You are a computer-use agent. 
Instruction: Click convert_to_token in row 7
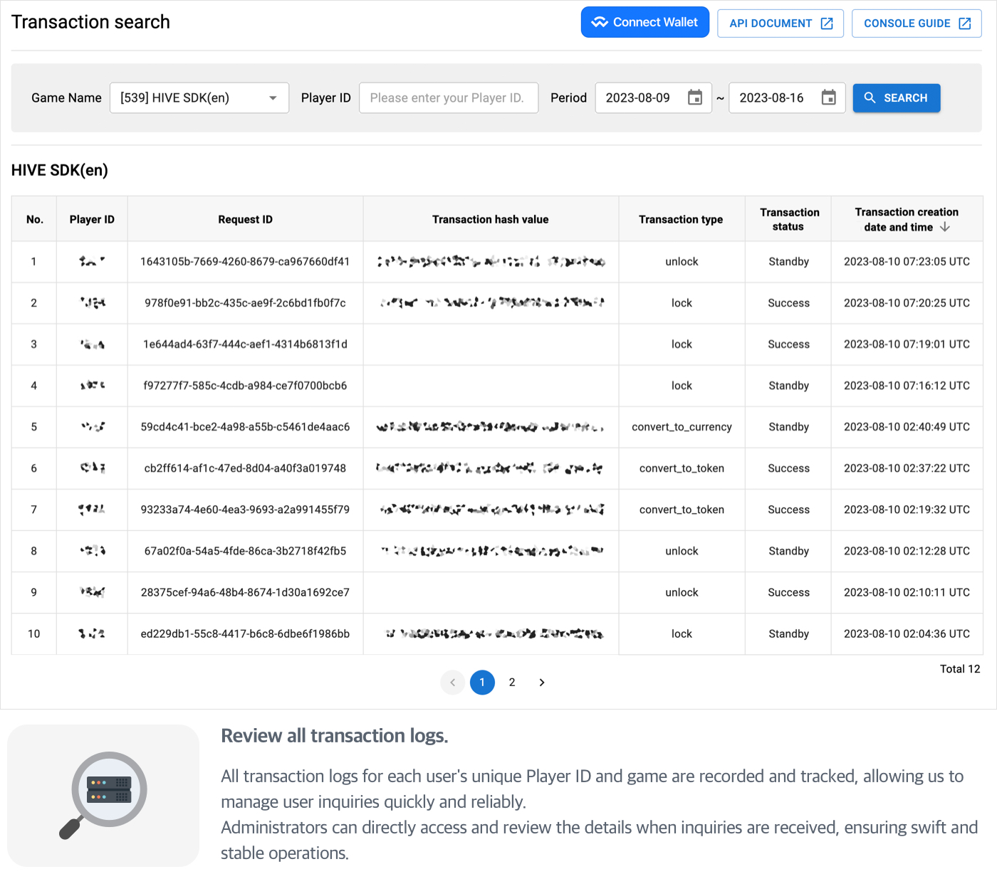tap(682, 509)
